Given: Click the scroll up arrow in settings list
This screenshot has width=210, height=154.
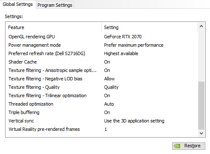Looking at the screenshot, I should (201, 27).
